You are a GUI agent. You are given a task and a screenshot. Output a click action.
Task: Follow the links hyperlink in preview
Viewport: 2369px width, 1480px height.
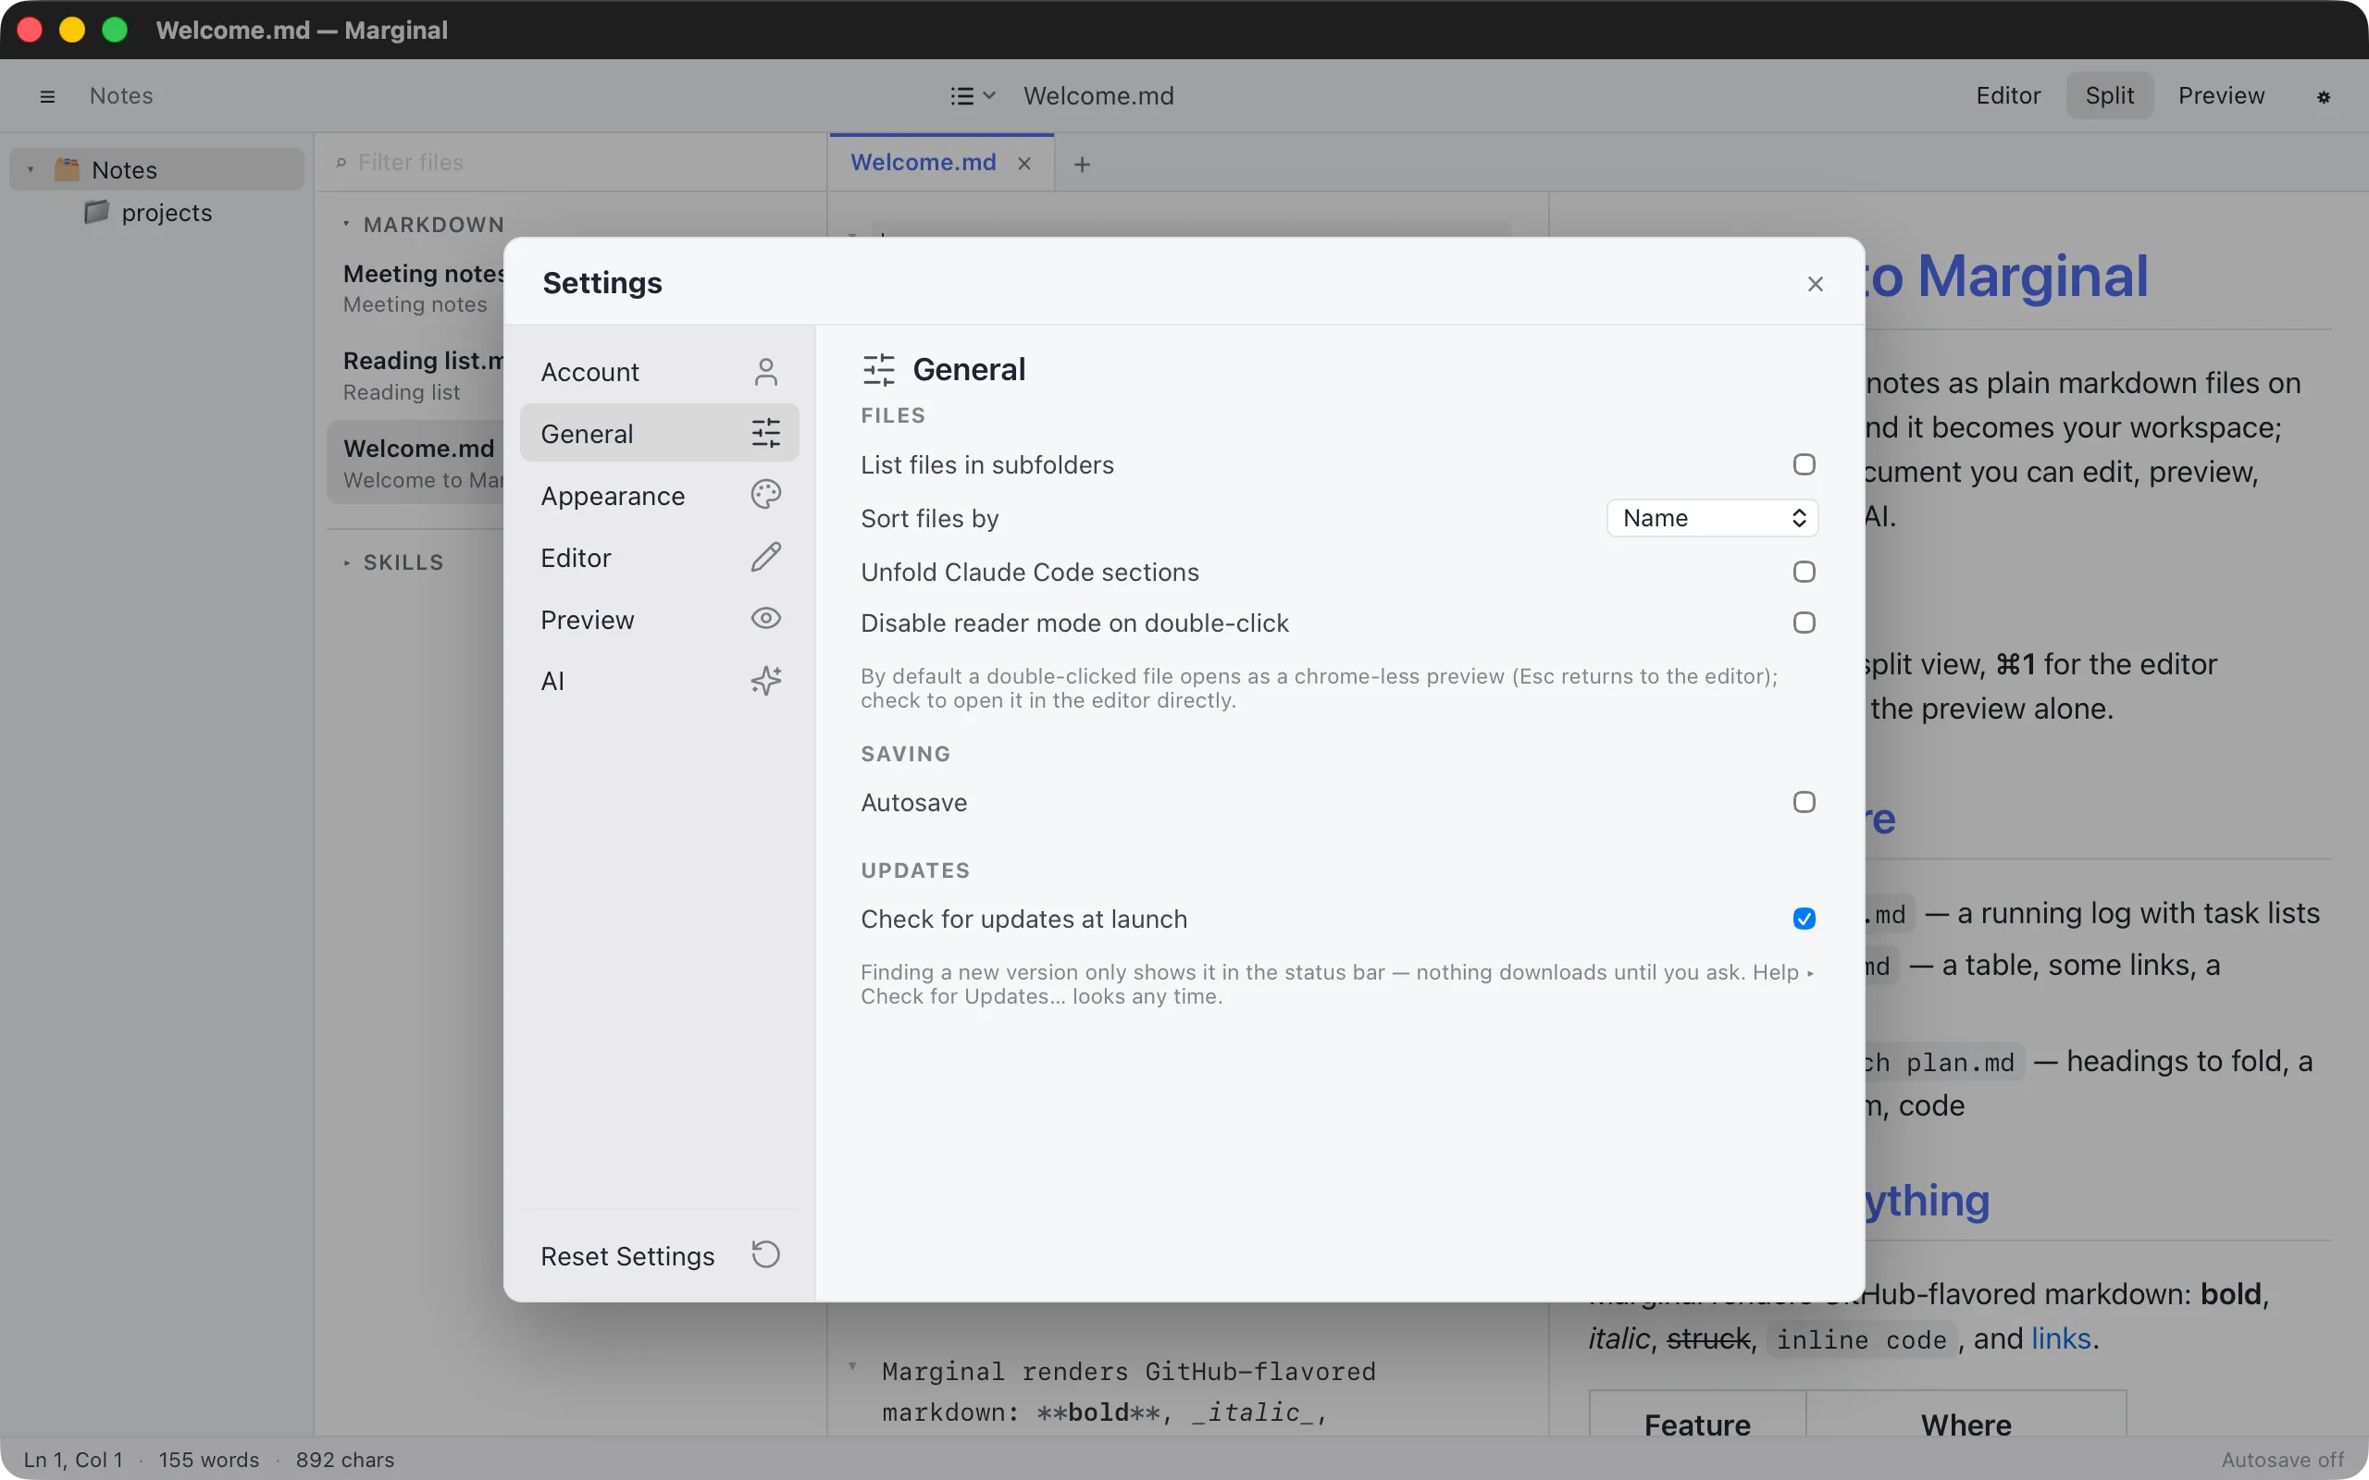pyautogui.click(x=2061, y=1338)
